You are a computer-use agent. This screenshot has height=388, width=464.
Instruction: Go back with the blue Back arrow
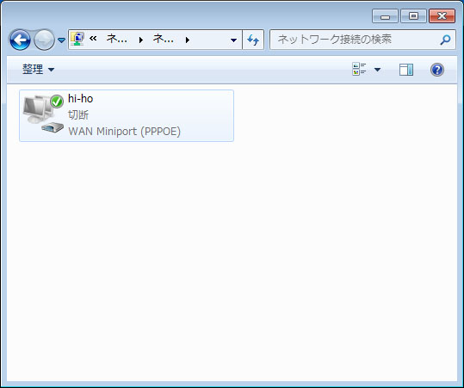20,40
